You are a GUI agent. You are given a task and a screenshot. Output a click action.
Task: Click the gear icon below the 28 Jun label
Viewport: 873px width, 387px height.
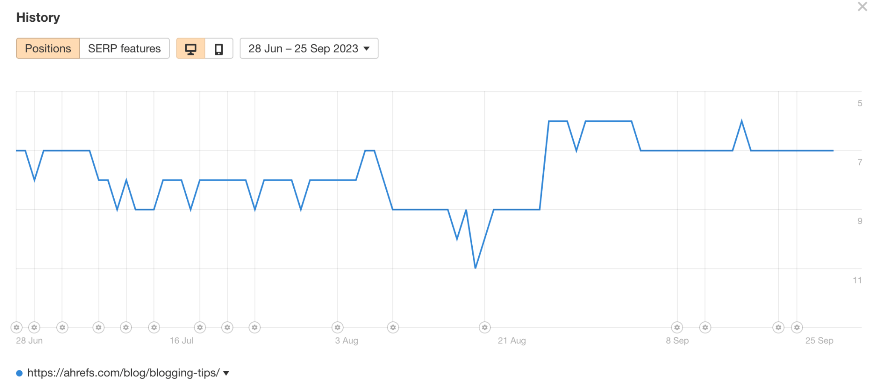(x=16, y=327)
